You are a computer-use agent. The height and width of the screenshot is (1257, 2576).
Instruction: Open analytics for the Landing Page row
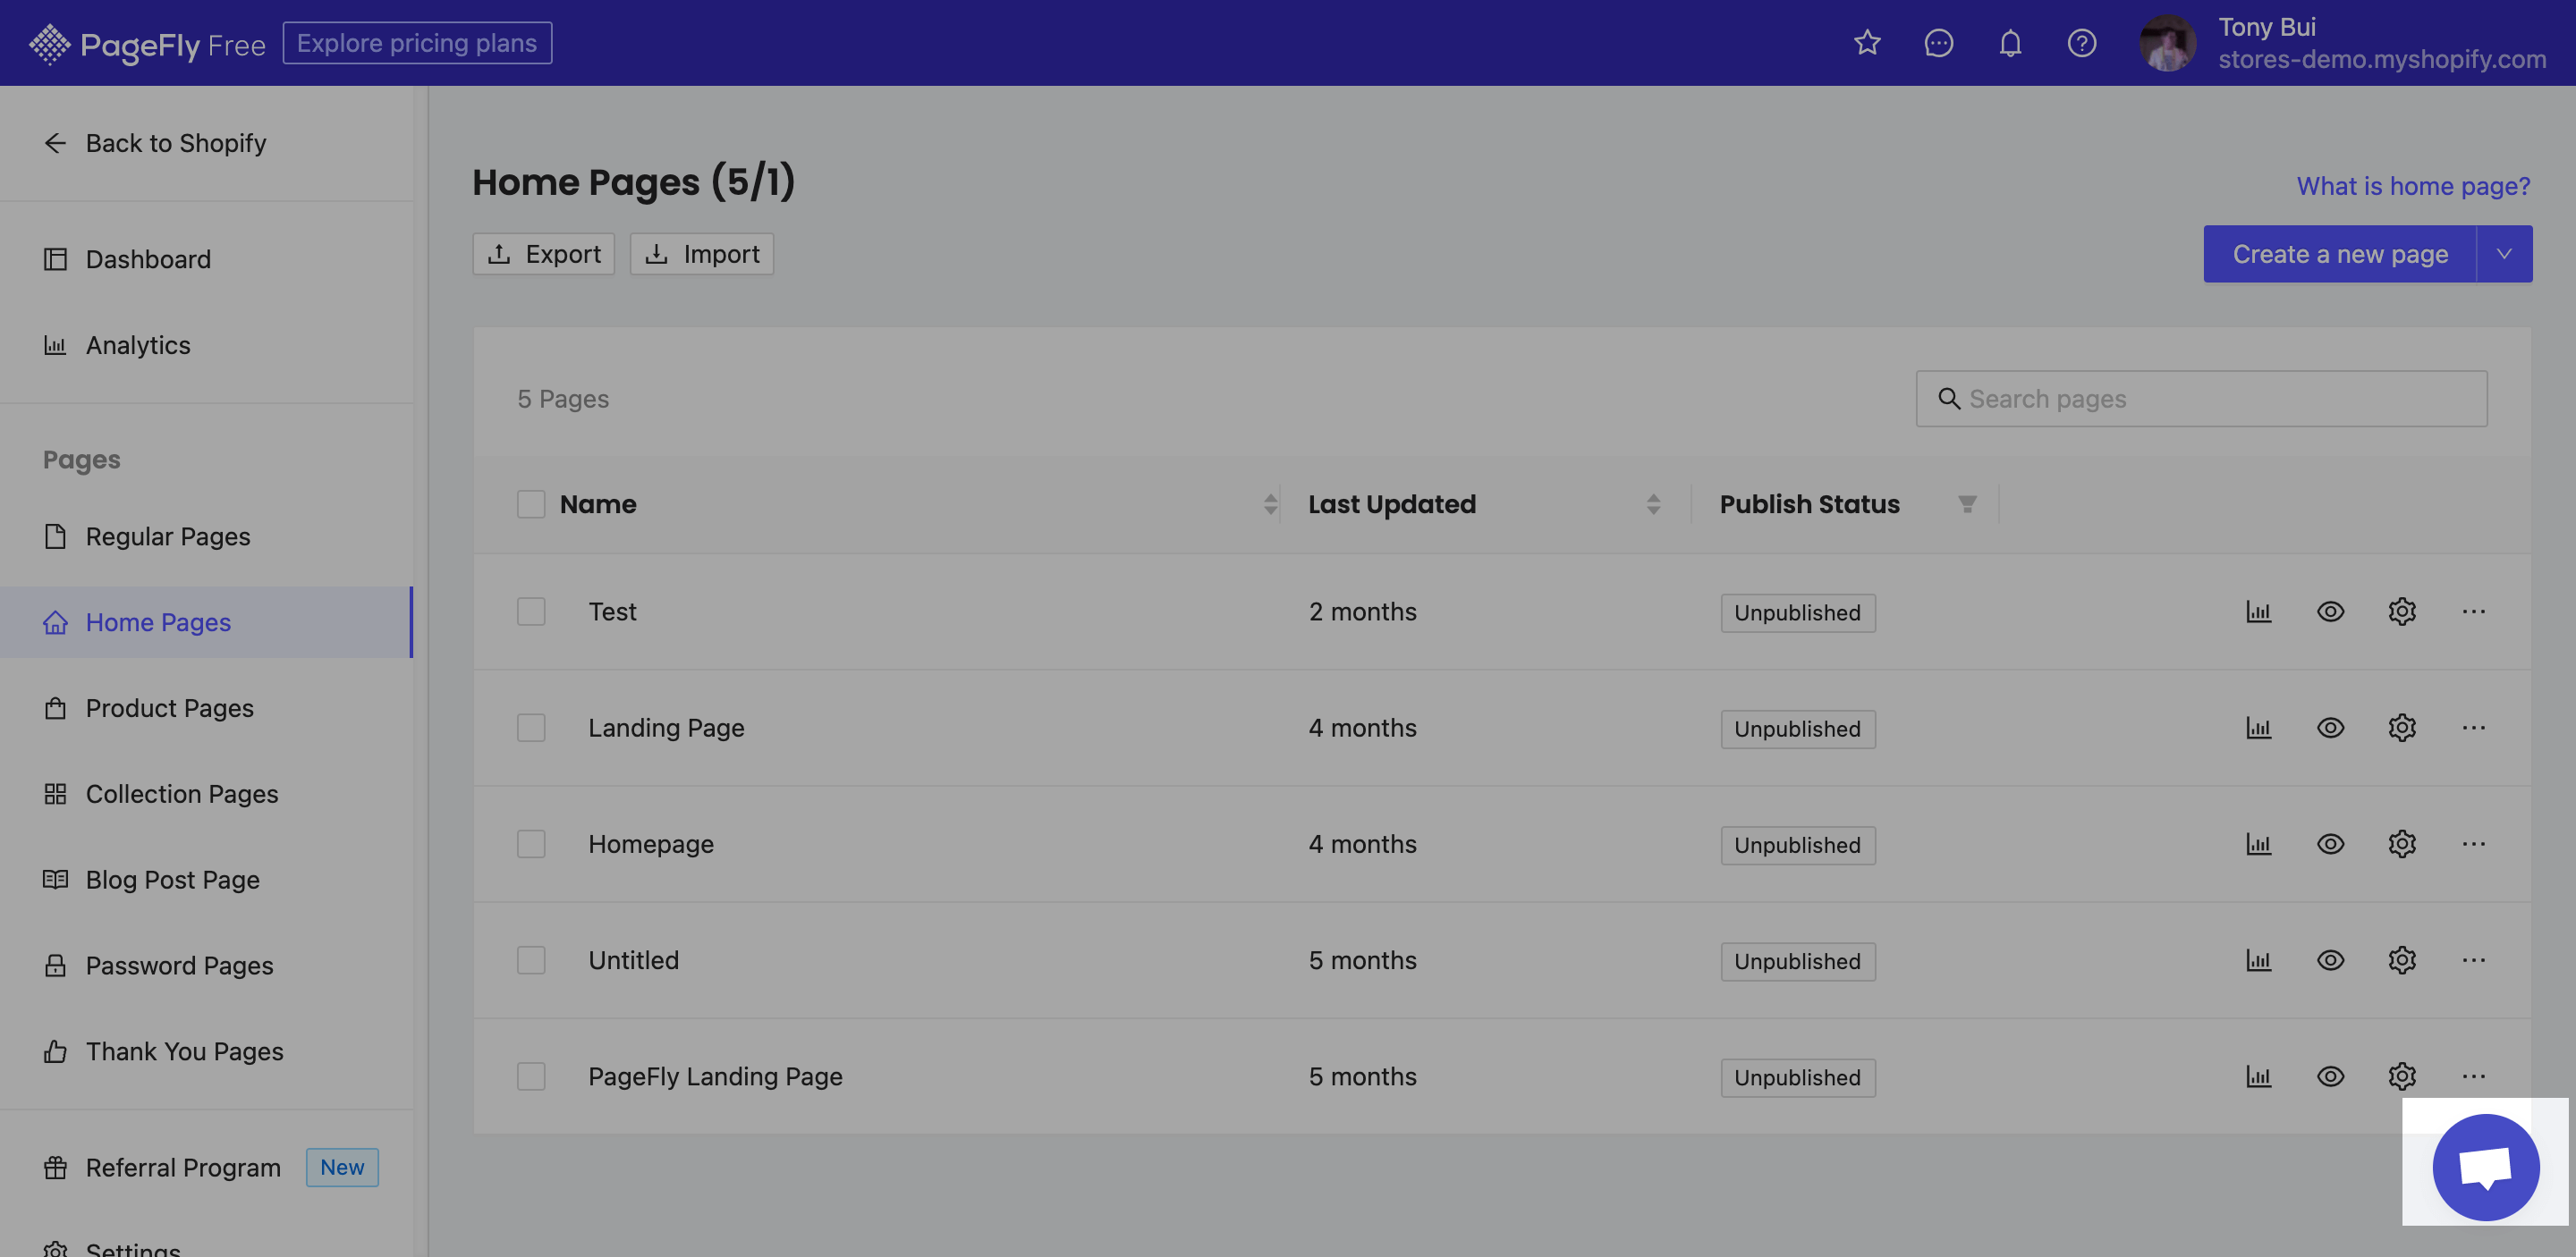(x=2258, y=728)
